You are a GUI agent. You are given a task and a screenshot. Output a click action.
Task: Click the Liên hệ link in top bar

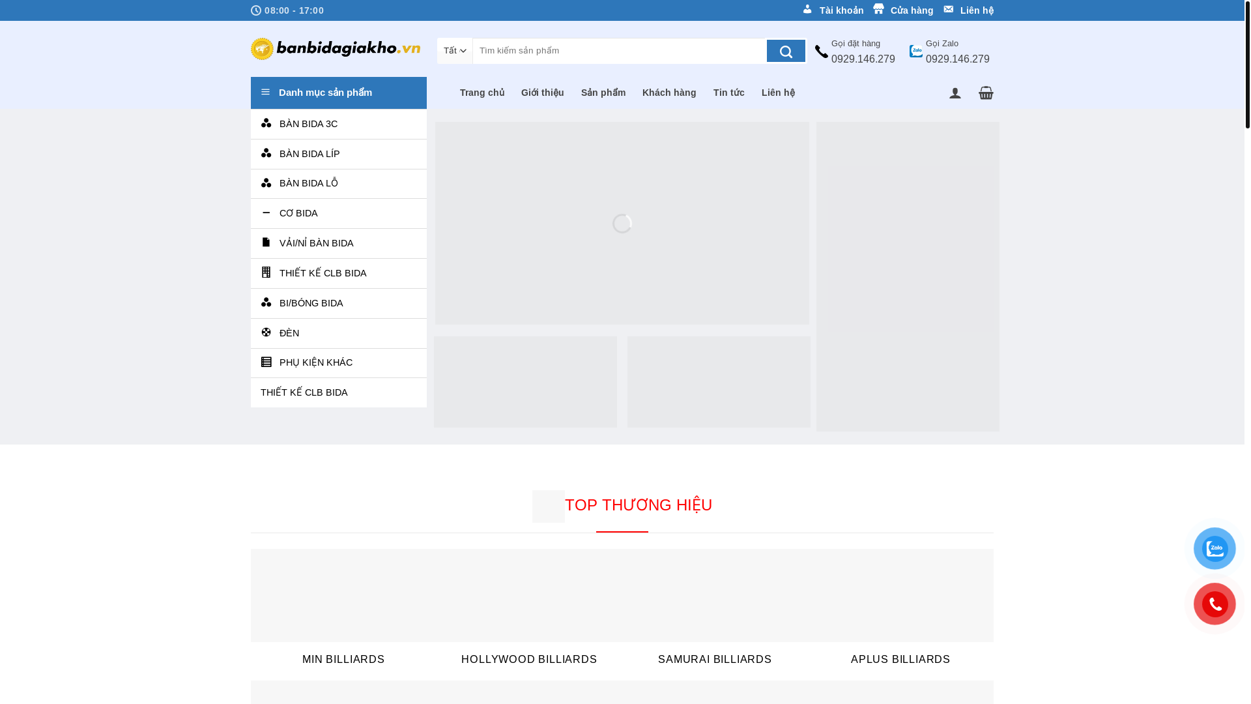point(977,10)
